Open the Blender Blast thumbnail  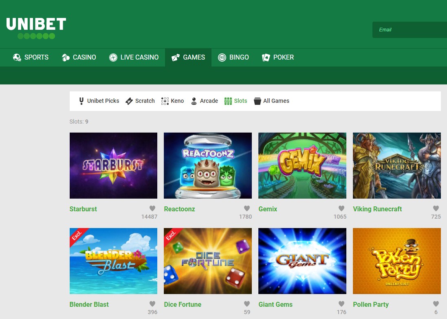[x=113, y=261]
